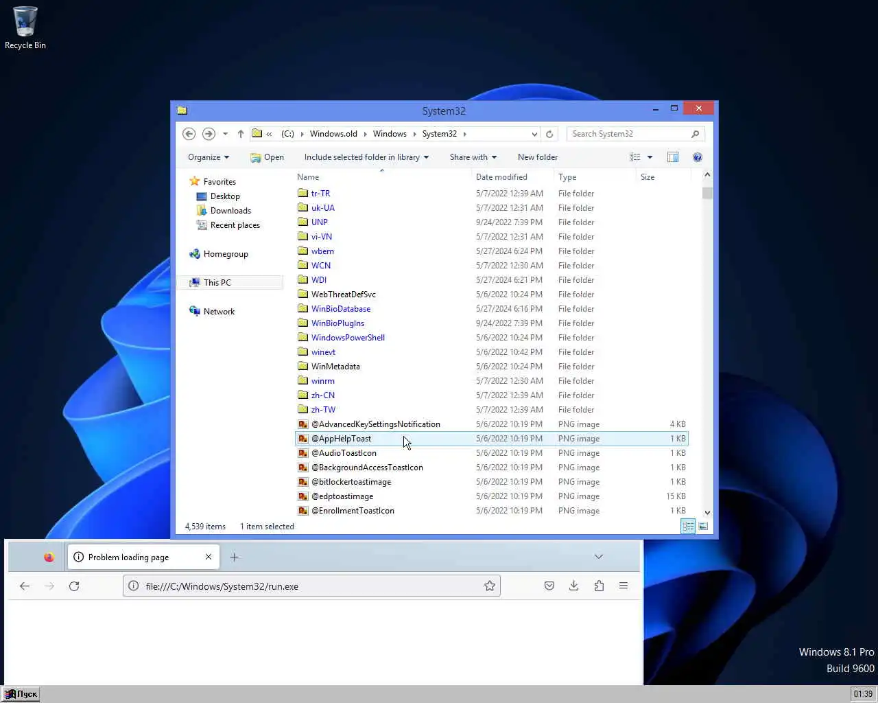Click the folder icon in the address bar
878x703 pixels.
(257, 134)
